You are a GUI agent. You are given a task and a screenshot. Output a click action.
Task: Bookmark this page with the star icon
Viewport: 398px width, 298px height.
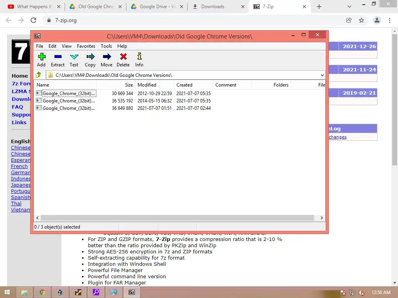click(x=361, y=20)
